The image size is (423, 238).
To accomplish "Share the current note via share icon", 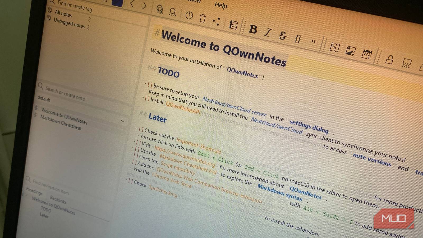I will coord(217,22).
